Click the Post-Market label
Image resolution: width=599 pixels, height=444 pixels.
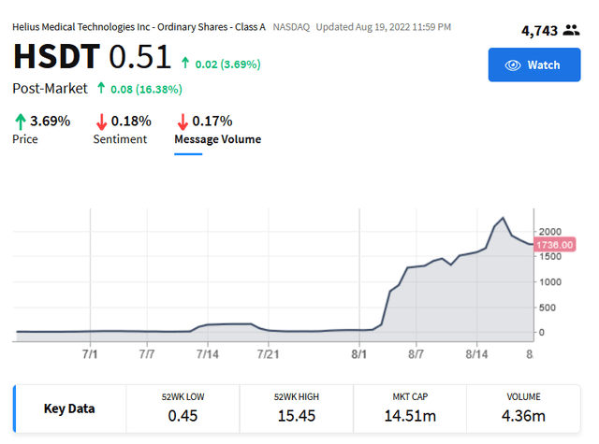pyautogui.click(x=50, y=89)
